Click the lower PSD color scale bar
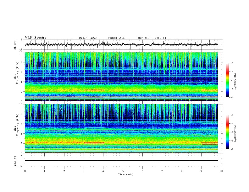The image size is (249, 192). (x=227, y=132)
